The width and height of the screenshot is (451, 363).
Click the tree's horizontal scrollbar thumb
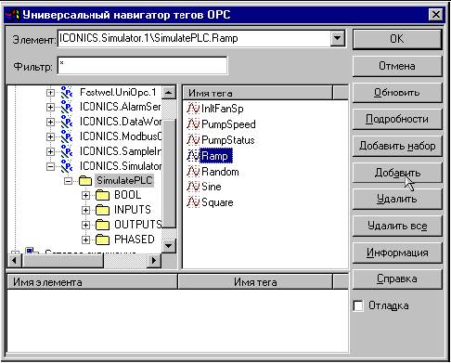(62, 261)
